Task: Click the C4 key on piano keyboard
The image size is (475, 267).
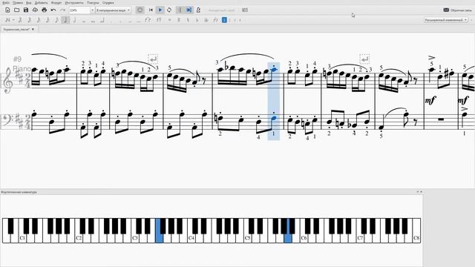Action: (x=191, y=237)
